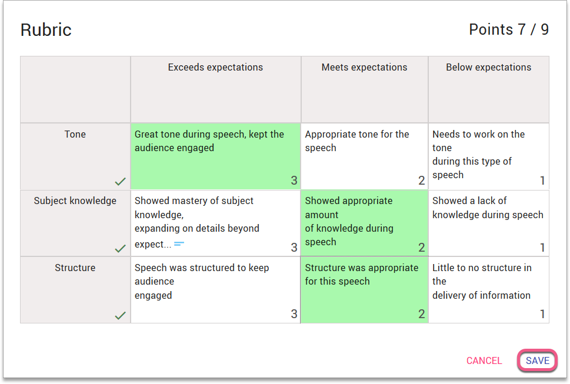
Task: Pick 'Little to no structure' cell
Action: pyautogui.click(x=488, y=290)
